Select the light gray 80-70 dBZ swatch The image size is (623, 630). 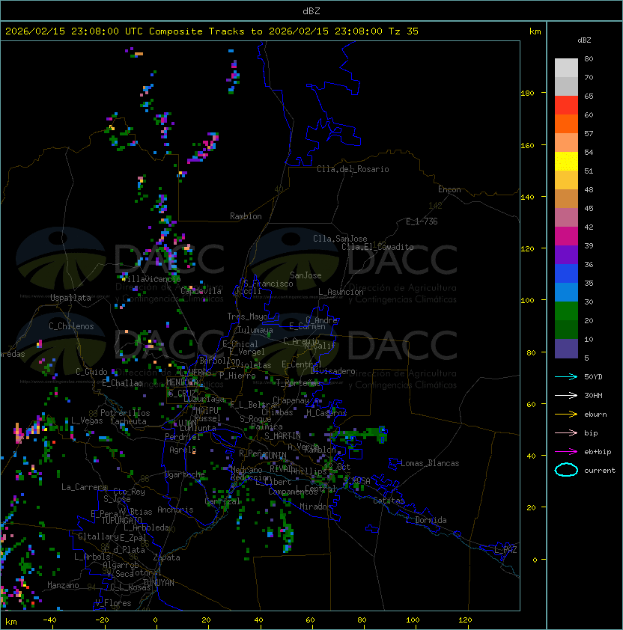coord(566,68)
